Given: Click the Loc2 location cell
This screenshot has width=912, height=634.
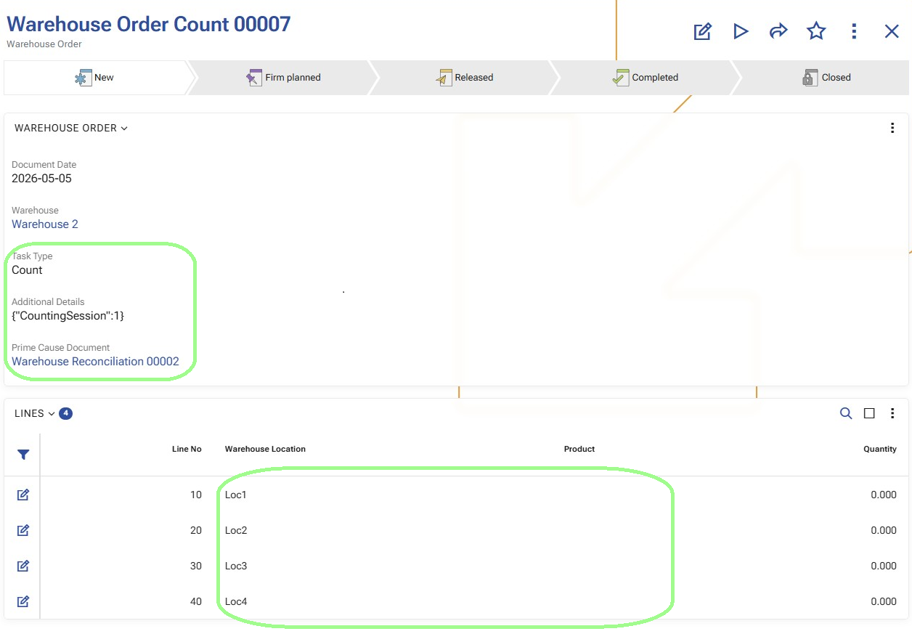Looking at the screenshot, I should (x=236, y=530).
